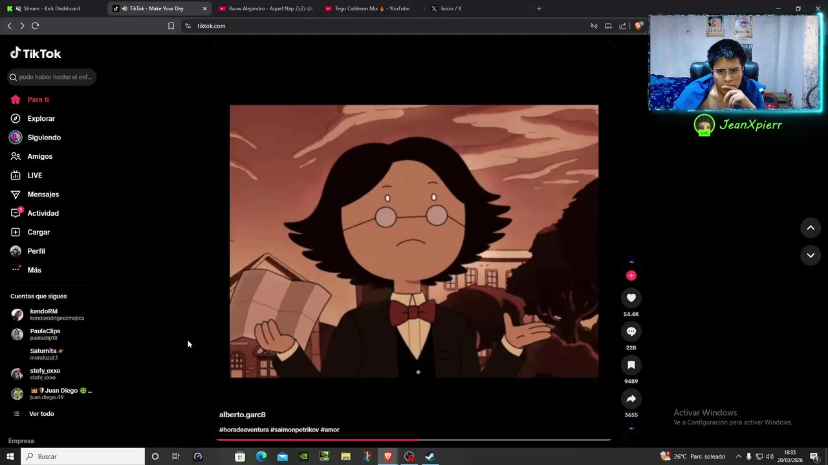This screenshot has height=465, width=828.
Task: Open the video comments
Action: [631, 331]
